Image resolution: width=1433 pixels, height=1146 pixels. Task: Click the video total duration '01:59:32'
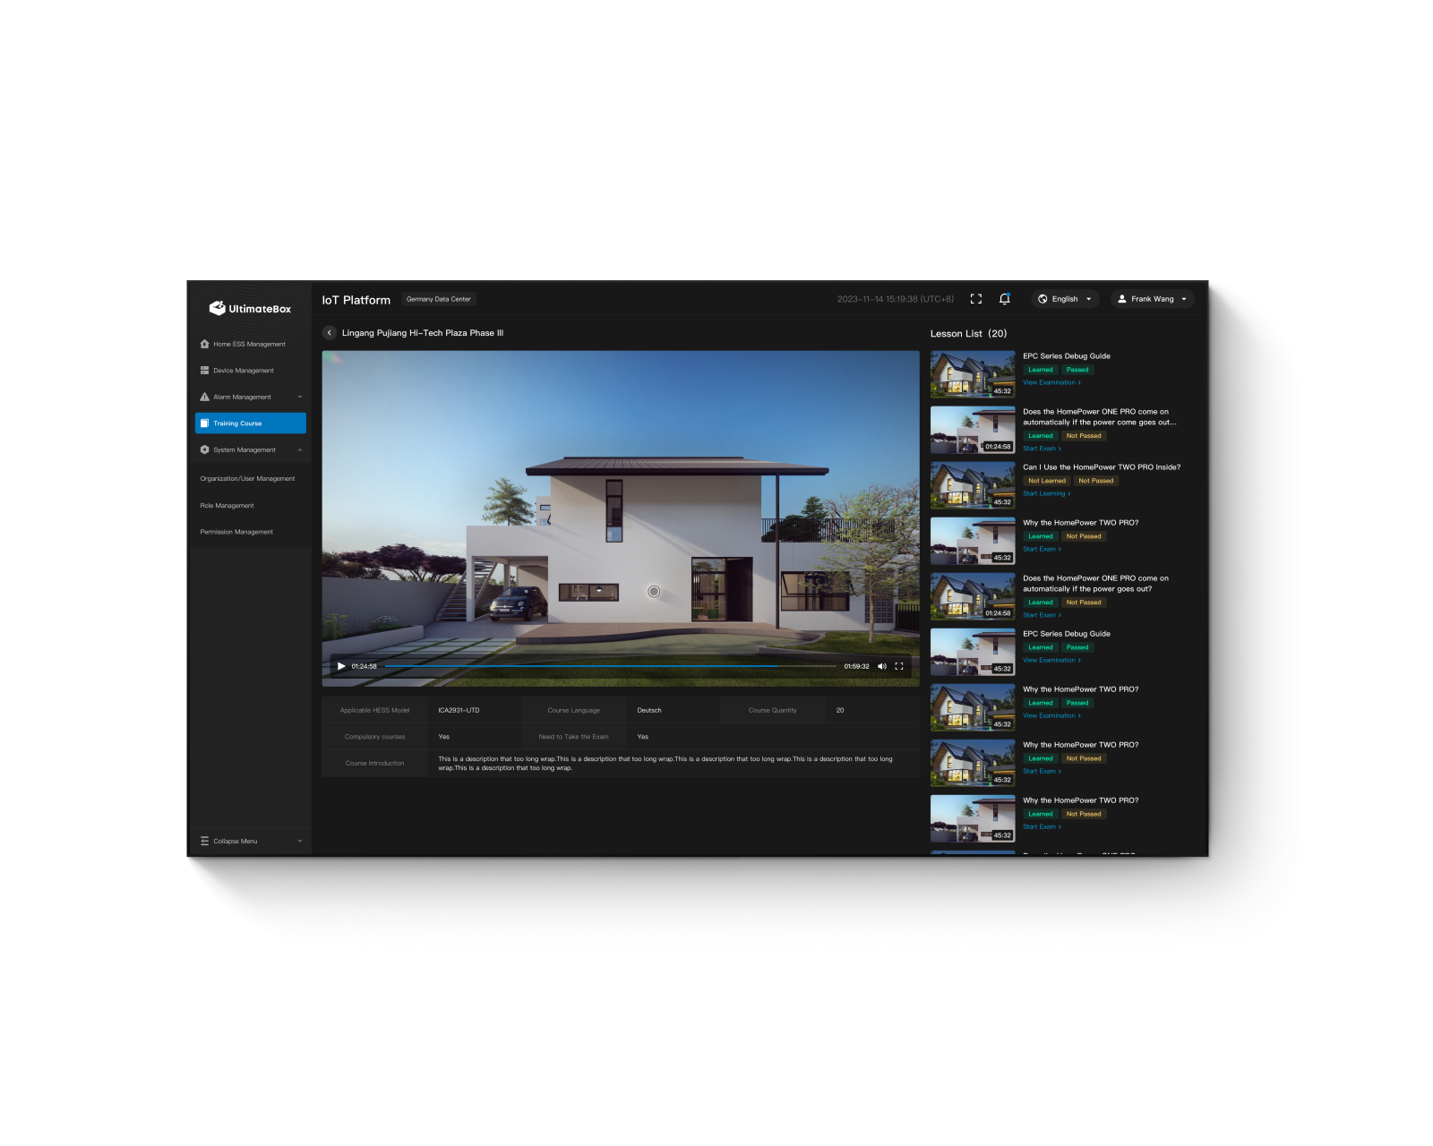[x=856, y=666]
